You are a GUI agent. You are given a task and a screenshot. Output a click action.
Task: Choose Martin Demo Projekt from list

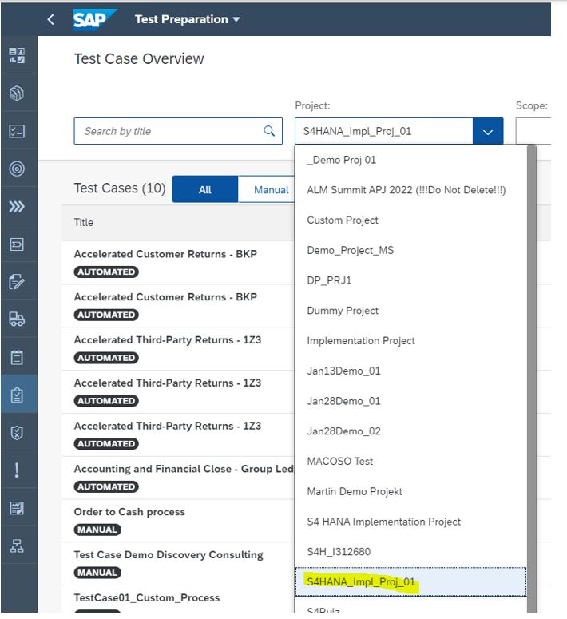(410, 491)
